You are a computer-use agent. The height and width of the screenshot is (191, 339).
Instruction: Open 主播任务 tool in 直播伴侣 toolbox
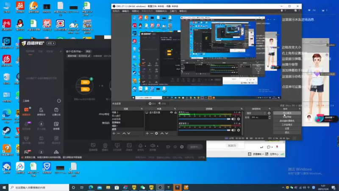[x=56, y=112]
